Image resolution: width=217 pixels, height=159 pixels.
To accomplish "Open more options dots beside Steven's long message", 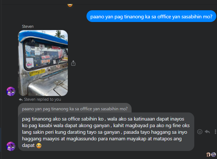I will point(215,132).
